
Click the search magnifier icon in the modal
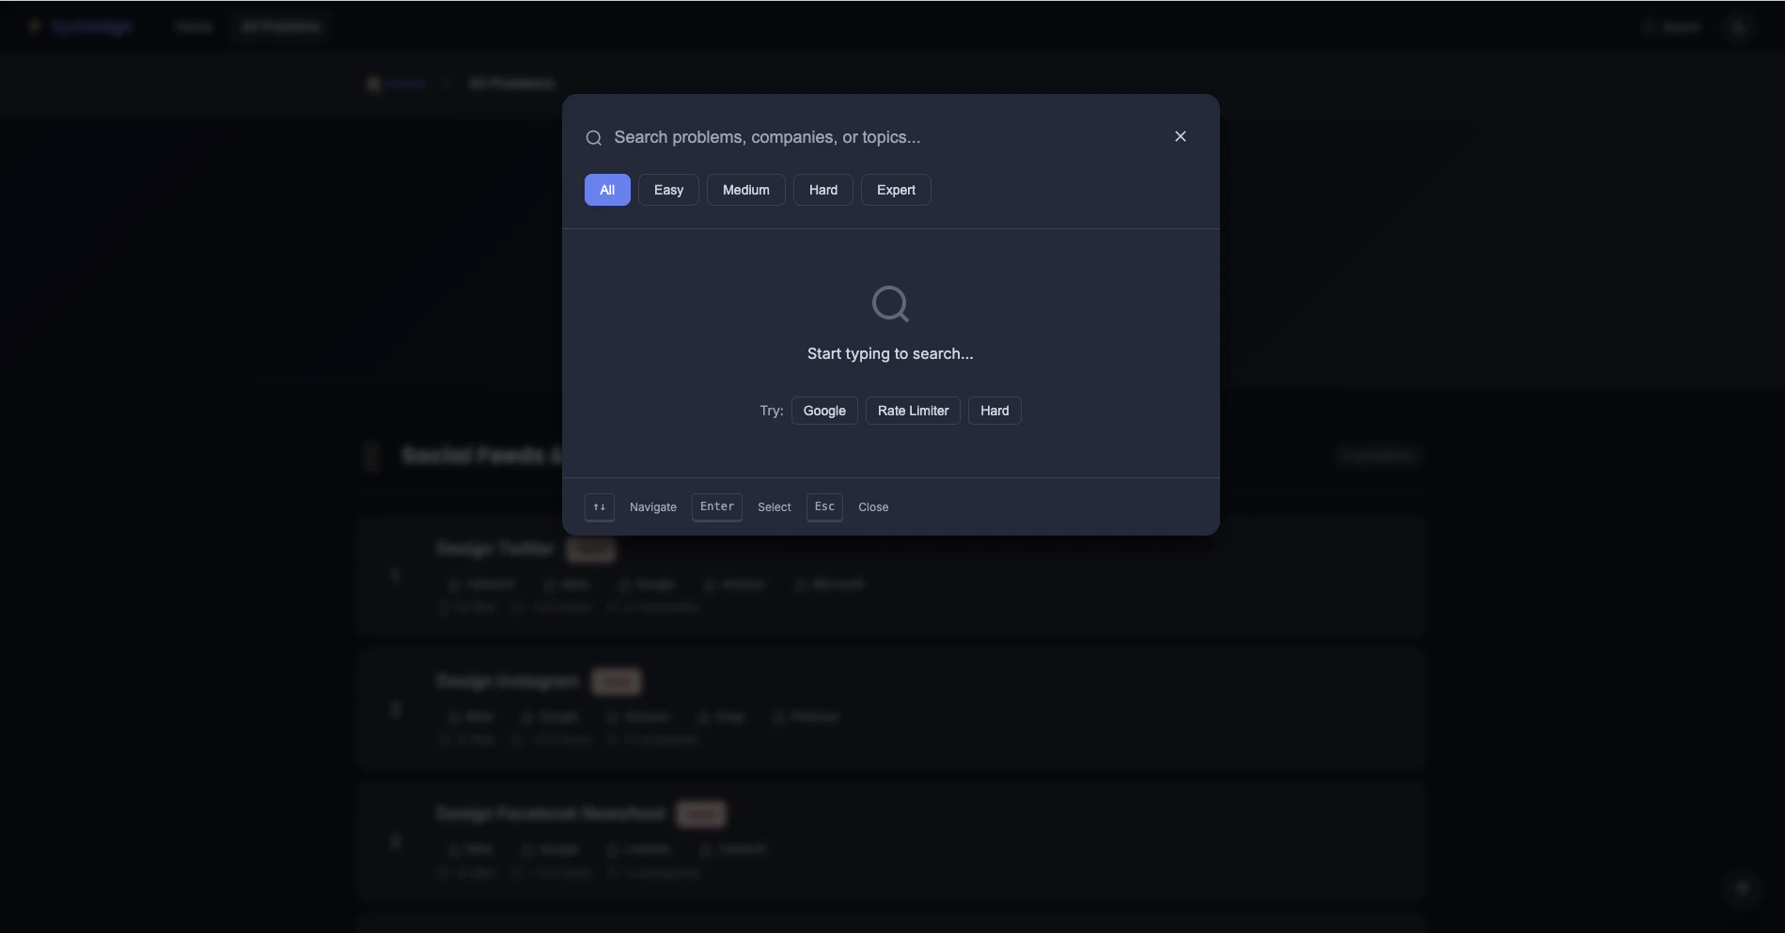point(593,138)
